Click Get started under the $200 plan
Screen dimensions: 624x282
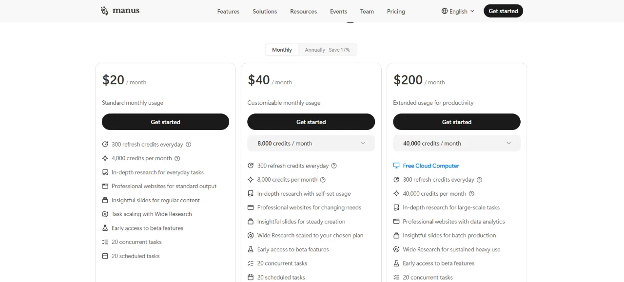tap(457, 122)
